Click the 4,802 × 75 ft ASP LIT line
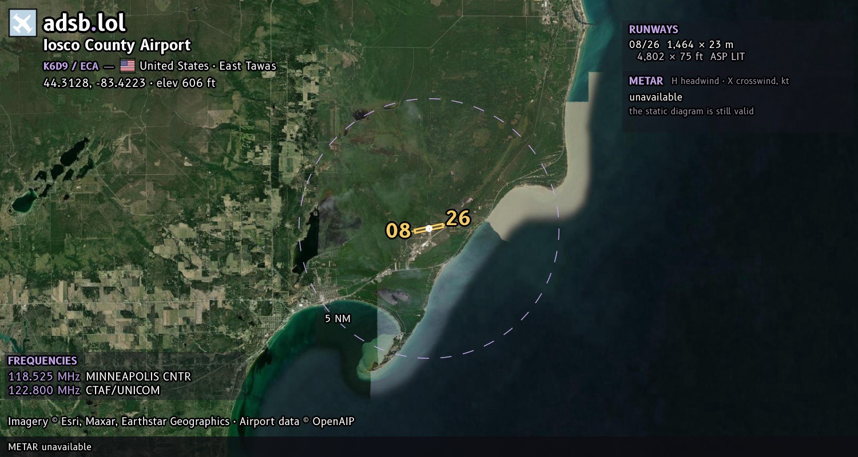The width and height of the screenshot is (858, 457). coord(691,57)
